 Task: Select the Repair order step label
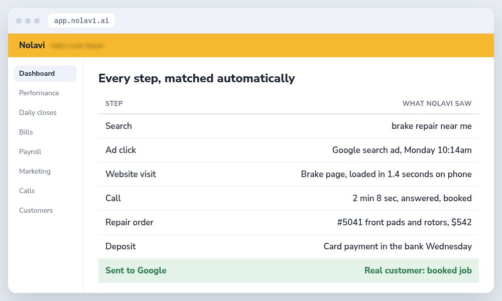(x=130, y=222)
